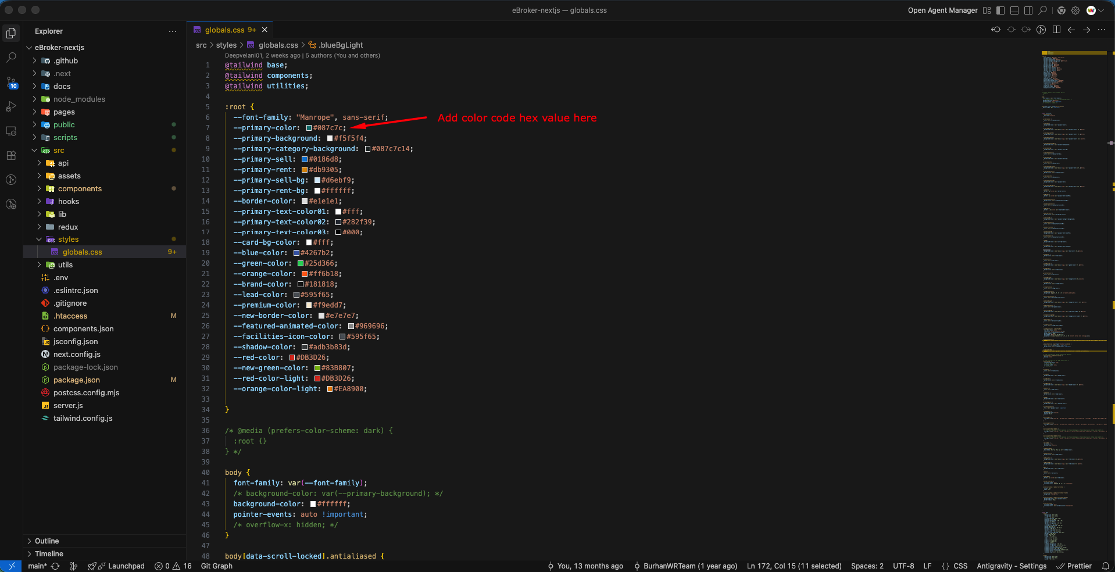This screenshot has height=572, width=1115.
Task: Synchronize changes icon in status bar
Action: pyautogui.click(x=55, y=566)
